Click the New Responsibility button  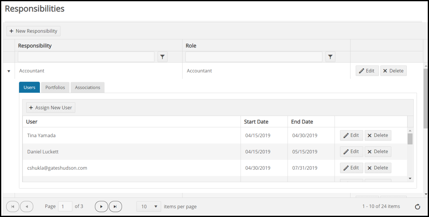coord(33,31)
